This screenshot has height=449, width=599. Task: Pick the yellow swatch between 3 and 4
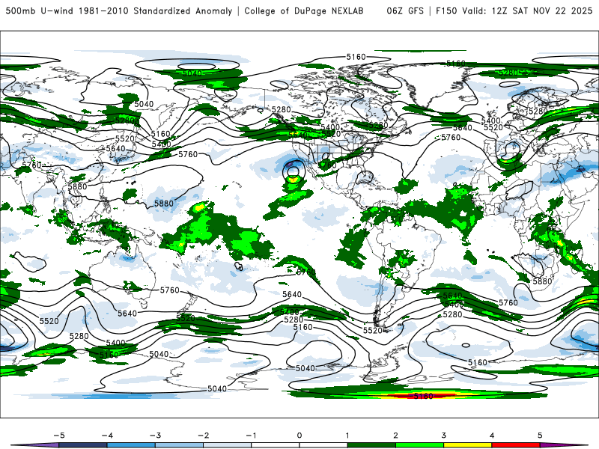pos(468,445)
